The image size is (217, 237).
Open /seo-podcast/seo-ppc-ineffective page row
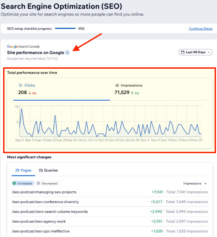click(110, 231)
